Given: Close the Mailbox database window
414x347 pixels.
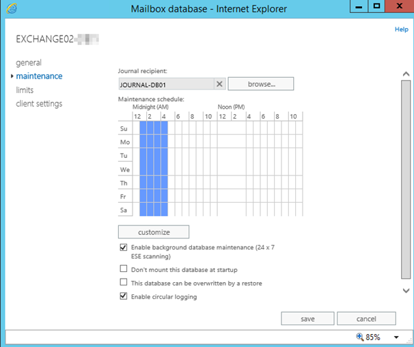Looking at the screenshot, I should 399,6.
